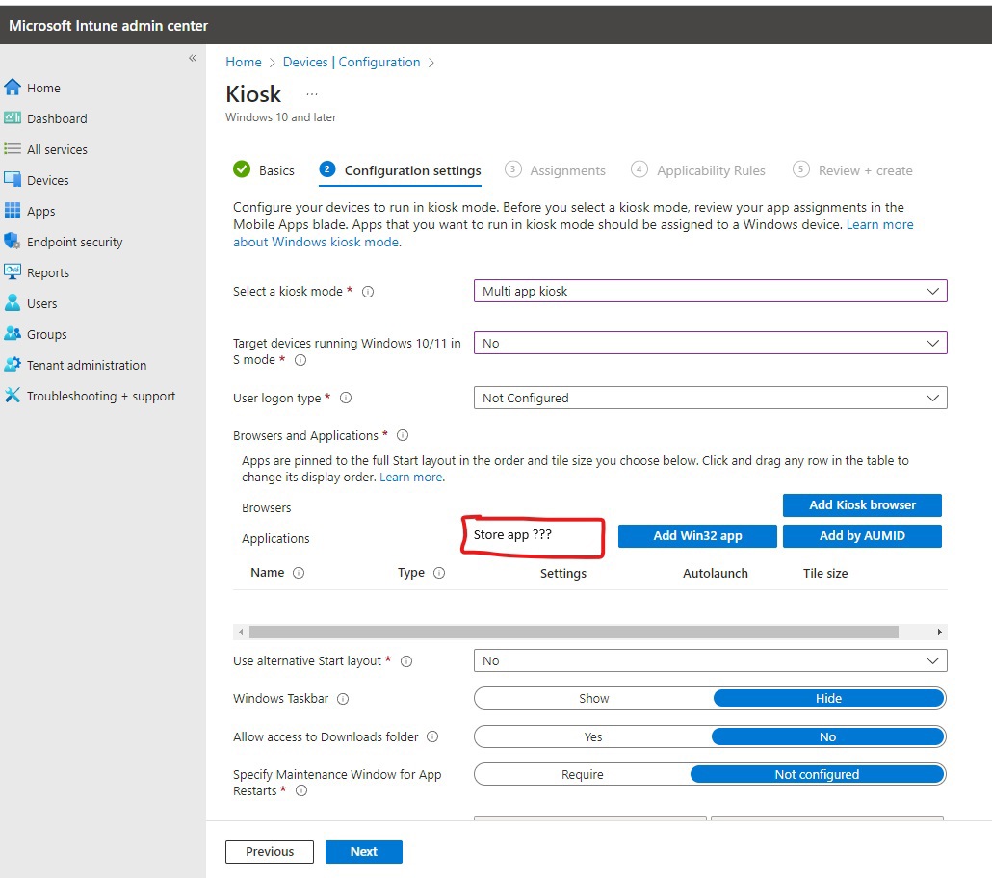Click the Groups people icon
The image size is (992, 878).
tap(12, 333)
